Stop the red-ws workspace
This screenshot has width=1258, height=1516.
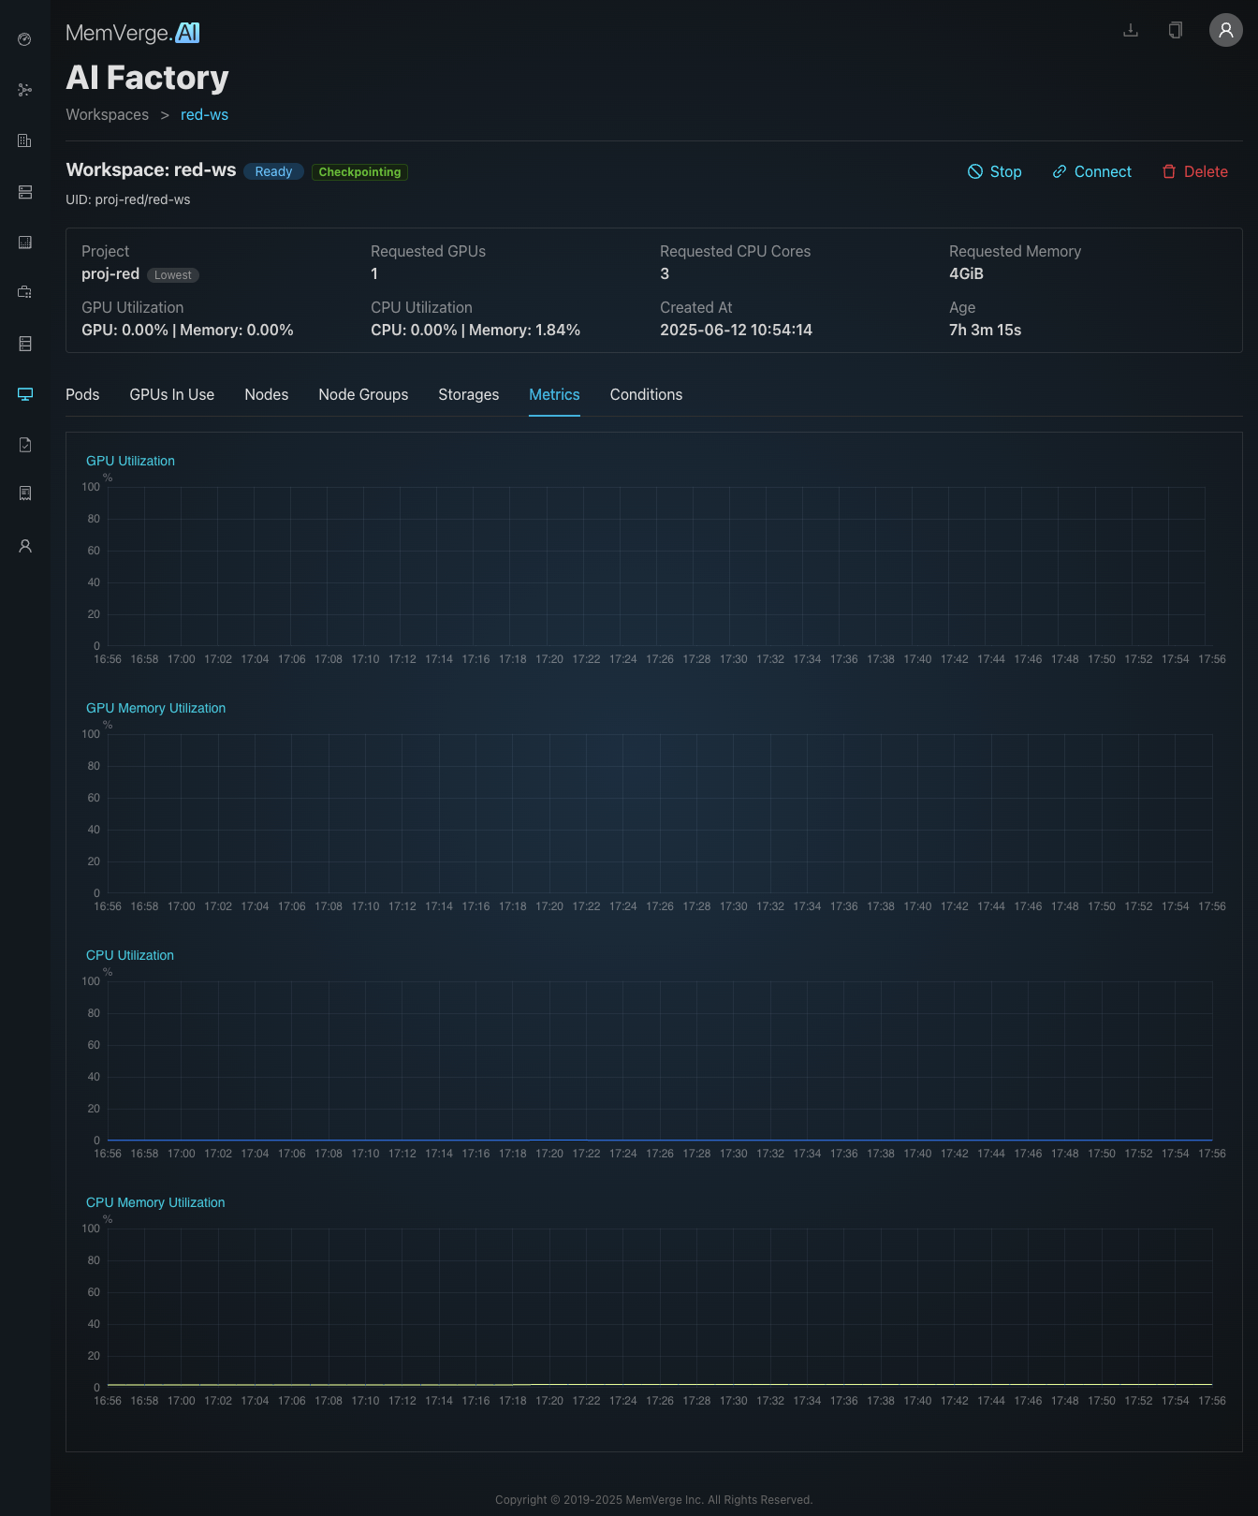point(994,172)
